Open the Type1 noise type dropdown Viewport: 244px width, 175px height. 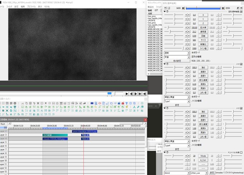click(177, 101)
